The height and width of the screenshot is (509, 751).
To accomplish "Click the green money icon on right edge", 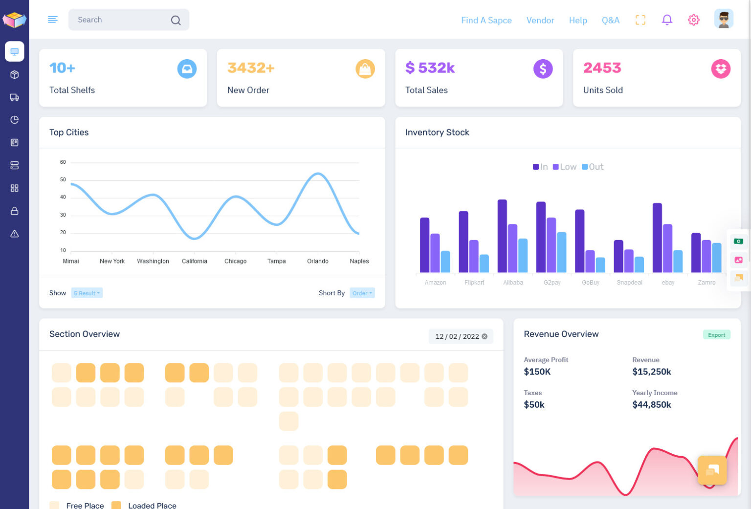I will (738, 242).
